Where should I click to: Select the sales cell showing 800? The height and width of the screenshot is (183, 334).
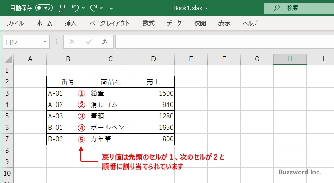153,139
